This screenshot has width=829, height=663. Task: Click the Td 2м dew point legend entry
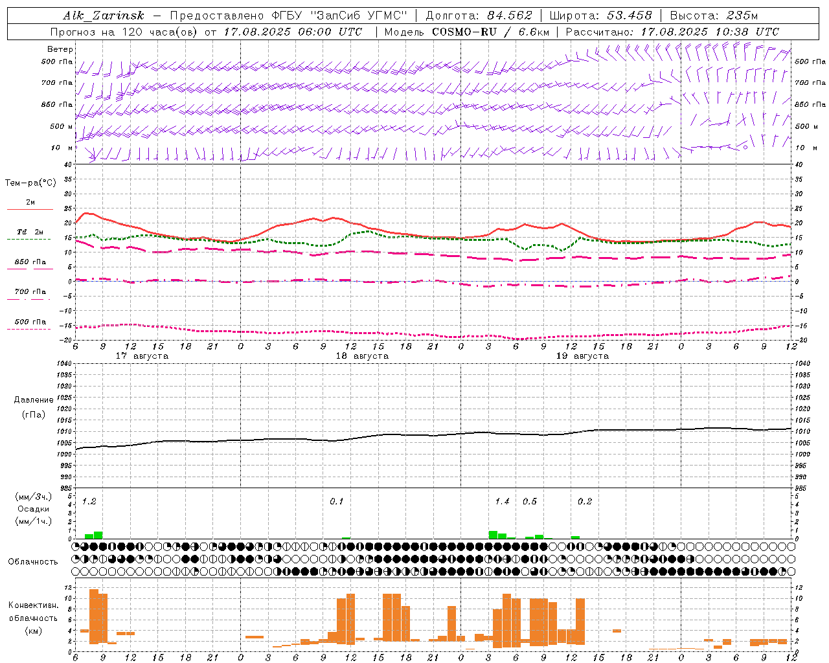click(x=30, y=232)
